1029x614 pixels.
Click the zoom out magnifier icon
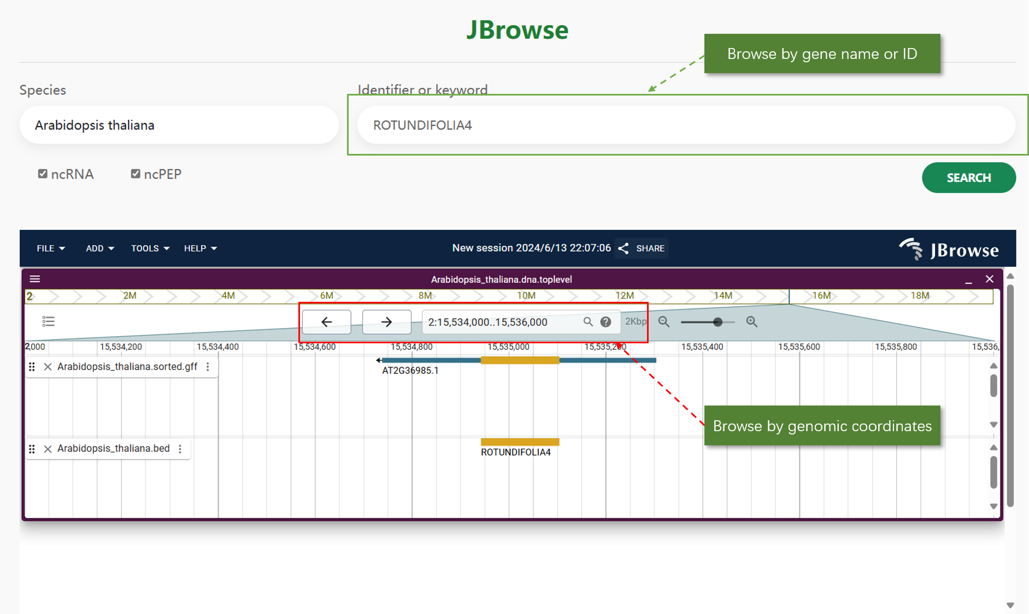(664, 322)
